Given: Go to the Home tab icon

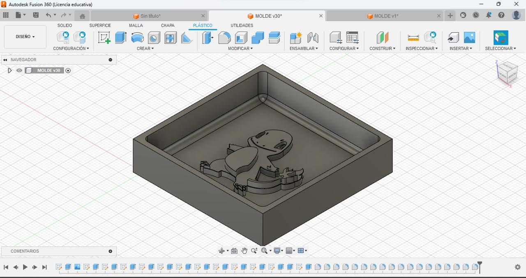Looking at the screenshot, I should 82,16.
